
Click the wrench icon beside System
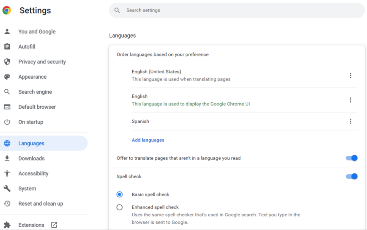[7, 188]
